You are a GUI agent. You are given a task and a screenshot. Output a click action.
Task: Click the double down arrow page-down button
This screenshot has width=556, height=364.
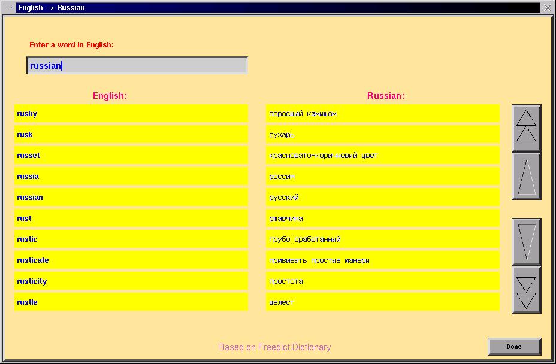[526, 290]
